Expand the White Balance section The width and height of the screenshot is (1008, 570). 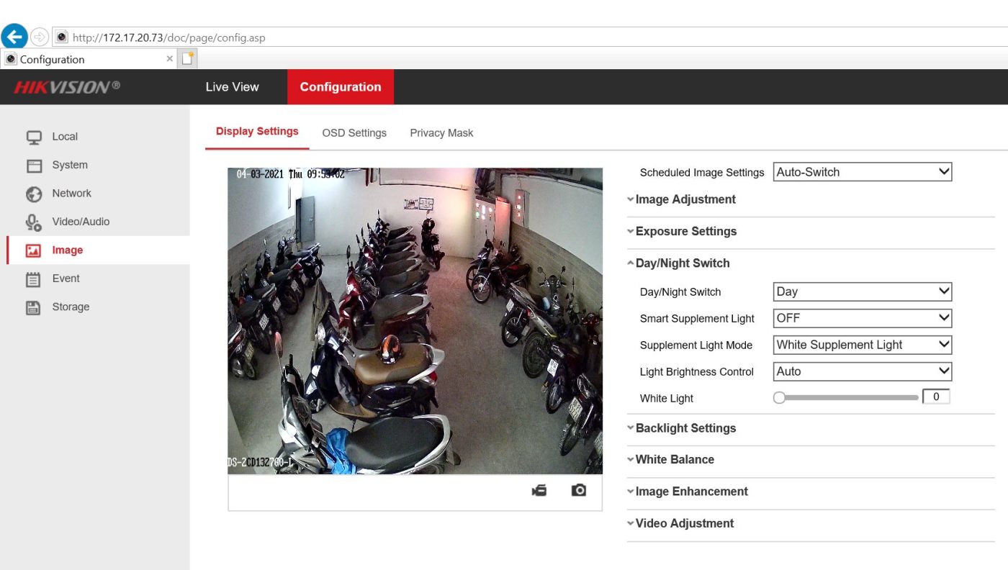[675, 459]
